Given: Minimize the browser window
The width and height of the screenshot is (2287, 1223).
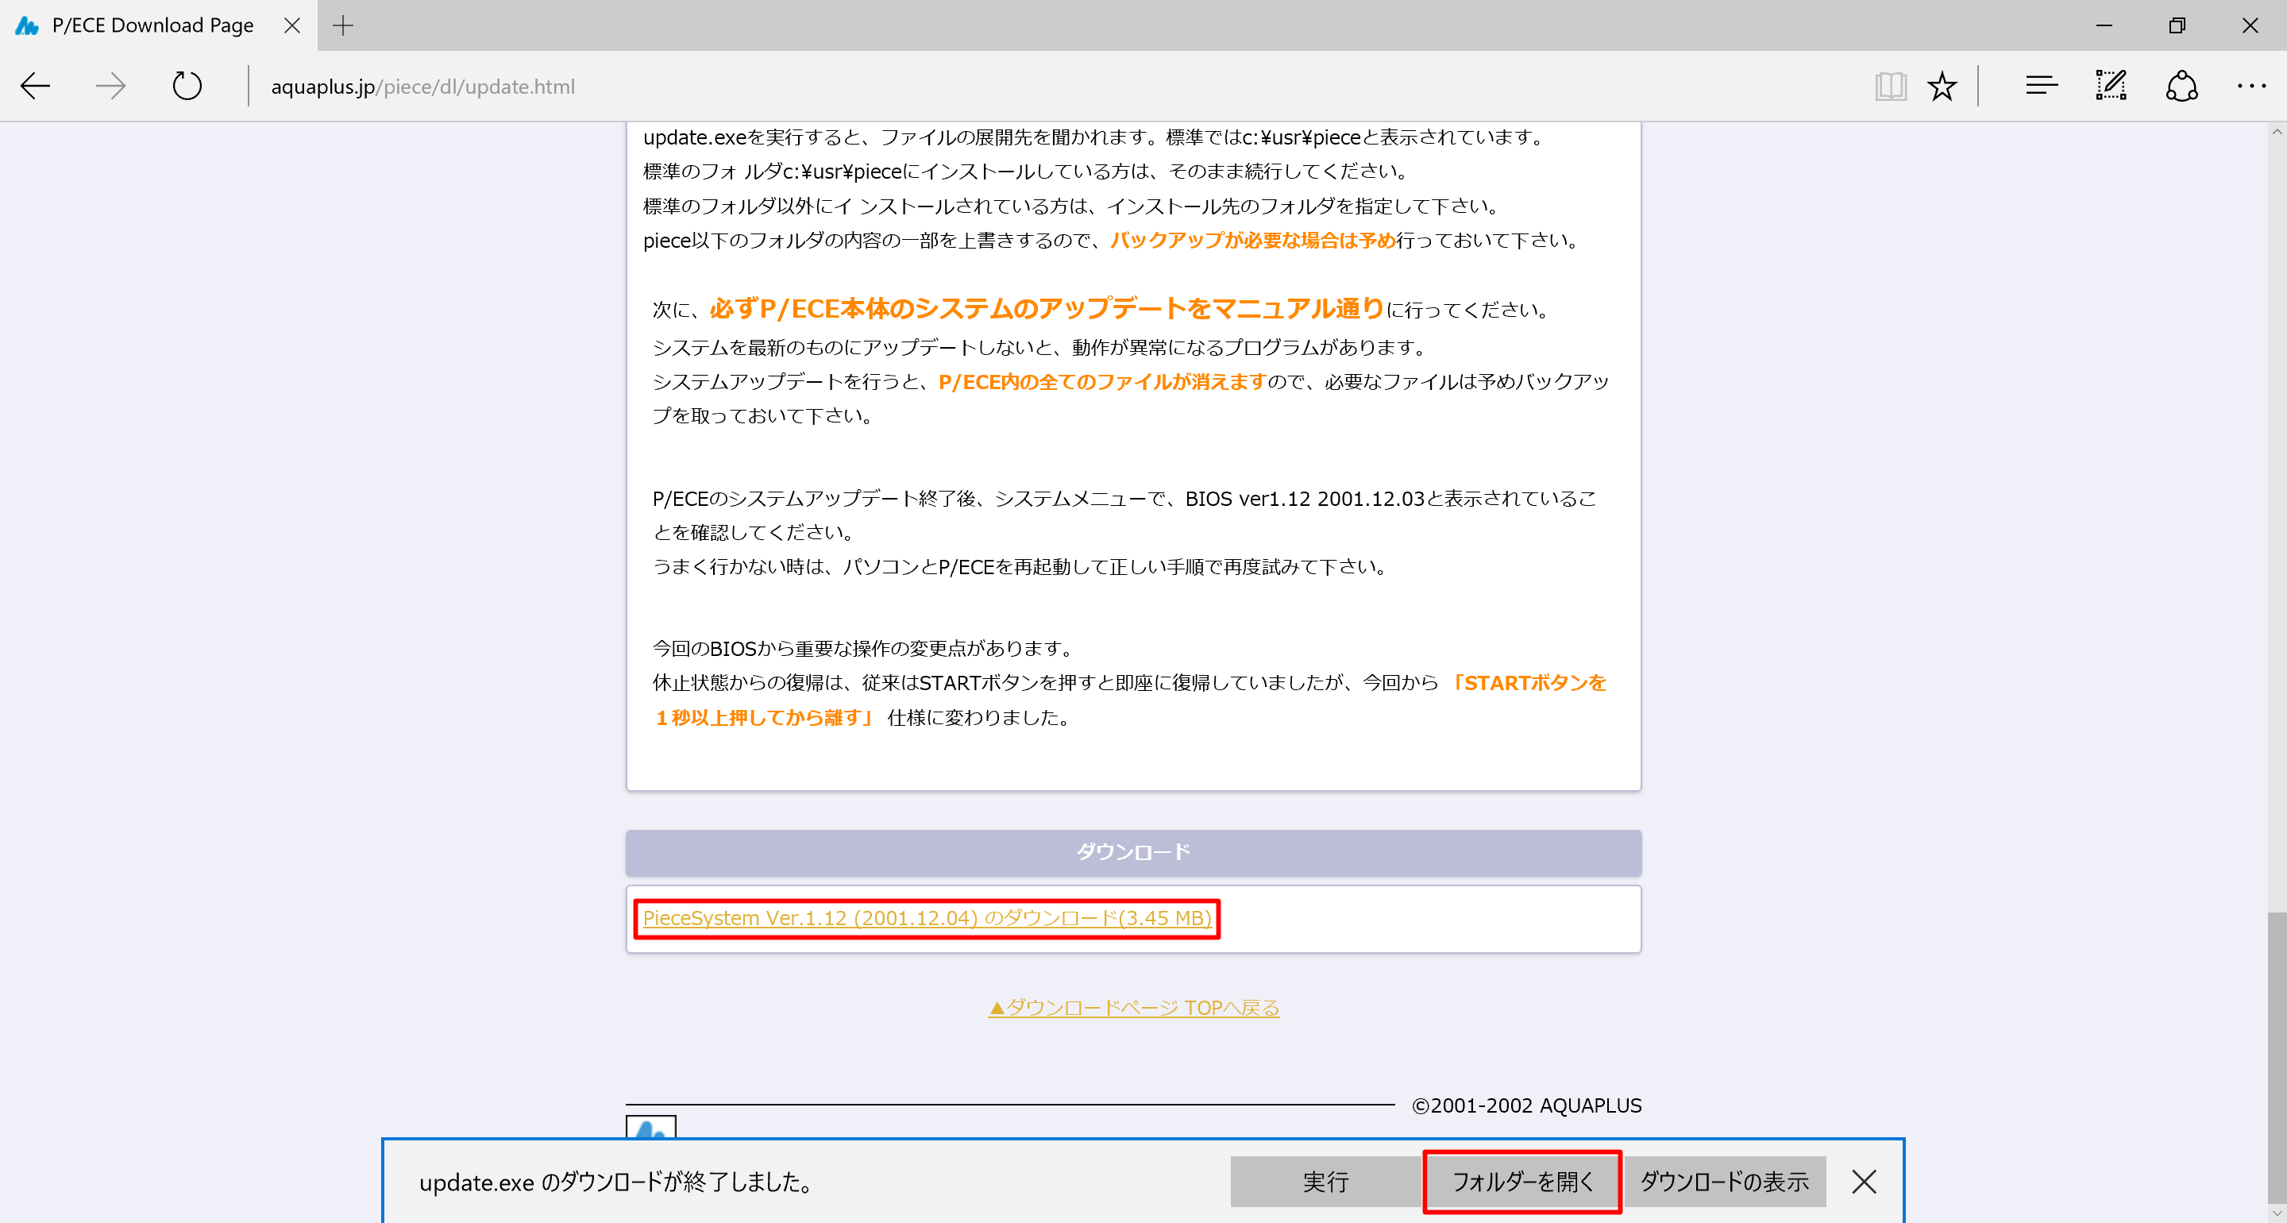Looking at the screenshot, I should [2104, 25].
